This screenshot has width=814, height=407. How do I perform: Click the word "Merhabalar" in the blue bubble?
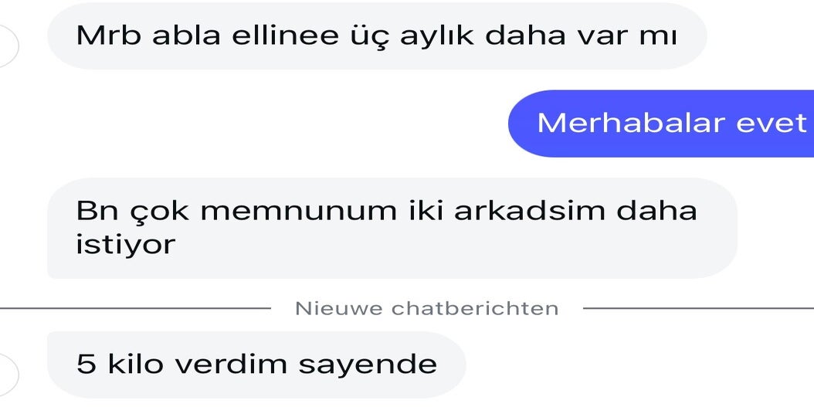(621, 123)
